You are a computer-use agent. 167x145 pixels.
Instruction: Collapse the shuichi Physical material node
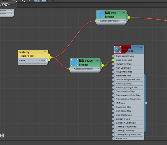(x=141, y=47)
